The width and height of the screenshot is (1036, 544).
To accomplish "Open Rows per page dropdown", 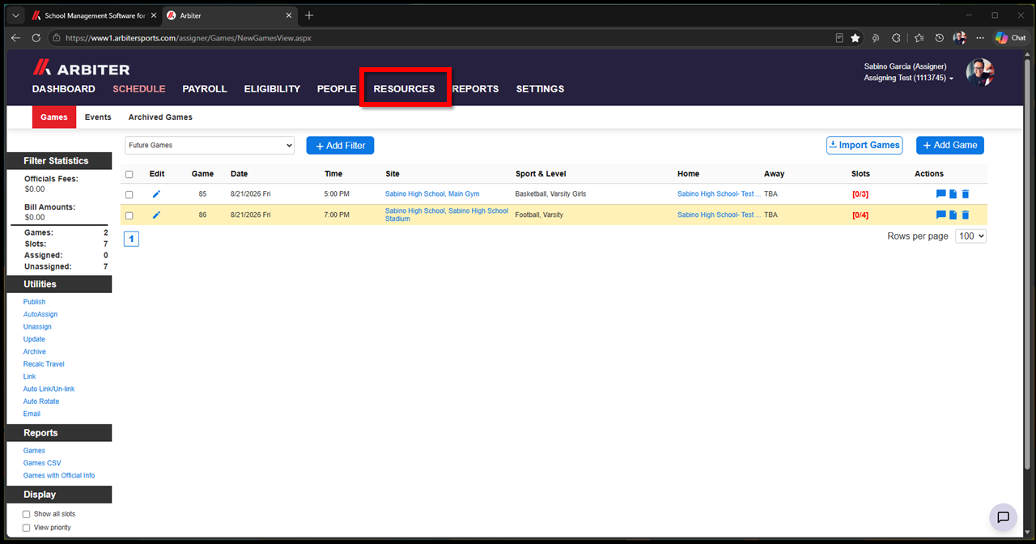I will tap(970, 236).
